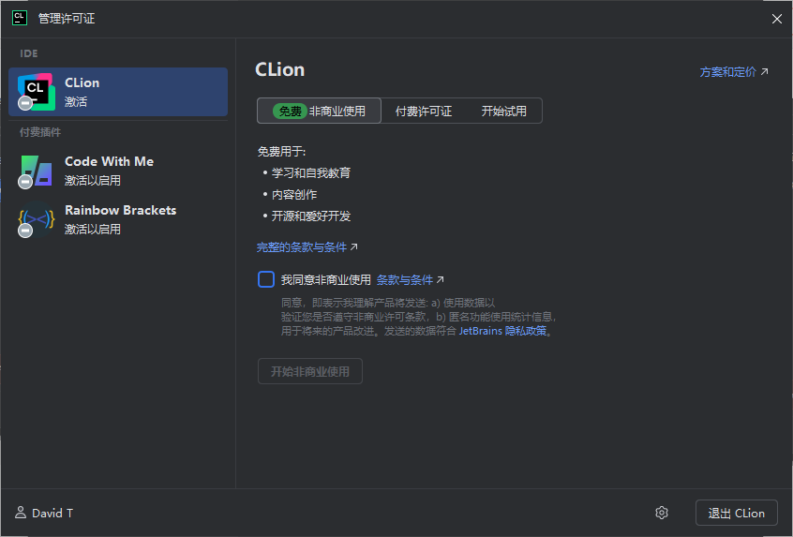This screenshot has width=793, height=537.
Task: Click the CLion icon in the title bar
Action: [20, 18]
